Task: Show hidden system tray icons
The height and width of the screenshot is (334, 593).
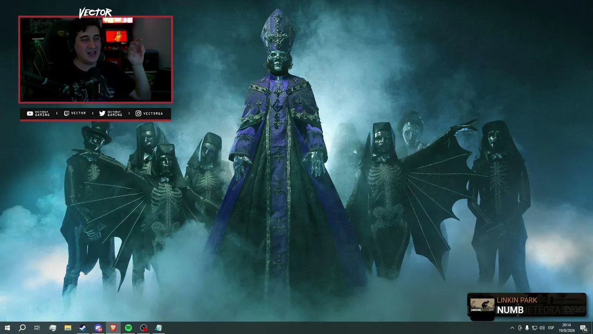Action: pyautogui.click(x=512, y=328)
